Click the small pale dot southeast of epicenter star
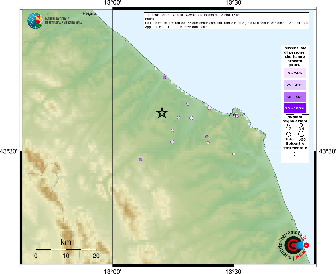This screenshot has width=336, height=274. [173, 130]
